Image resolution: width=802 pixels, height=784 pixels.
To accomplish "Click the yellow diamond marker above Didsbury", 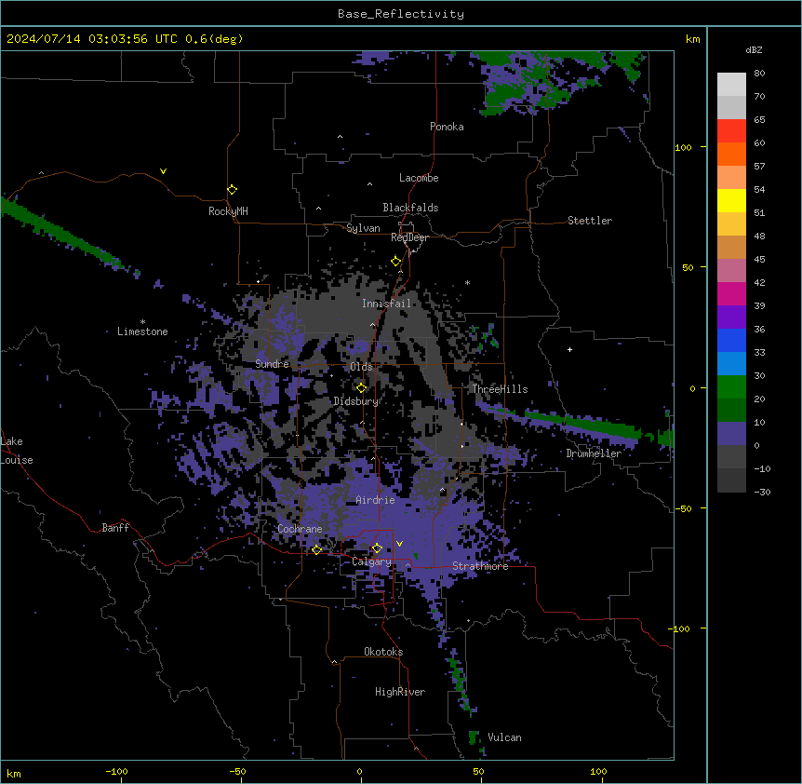I will point(362,387).
